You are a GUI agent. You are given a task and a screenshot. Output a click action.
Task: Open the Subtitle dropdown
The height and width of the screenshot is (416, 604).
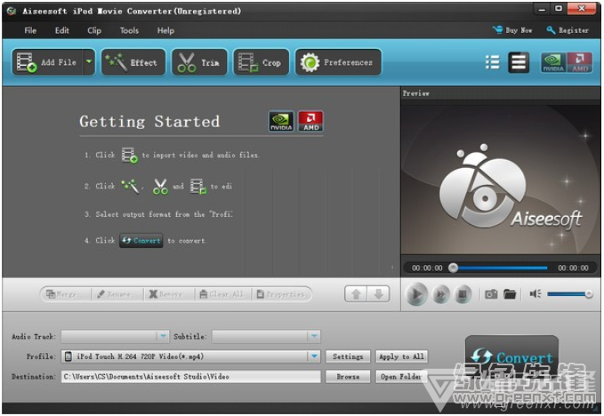(266, 336)
